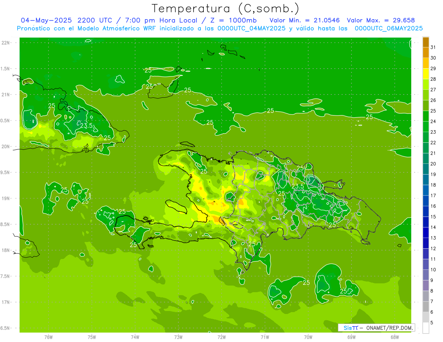The width and height of the screenshot is (443, 342).
Task: Click the "74W" longitude axis label
Action: (x=135, y=337)
